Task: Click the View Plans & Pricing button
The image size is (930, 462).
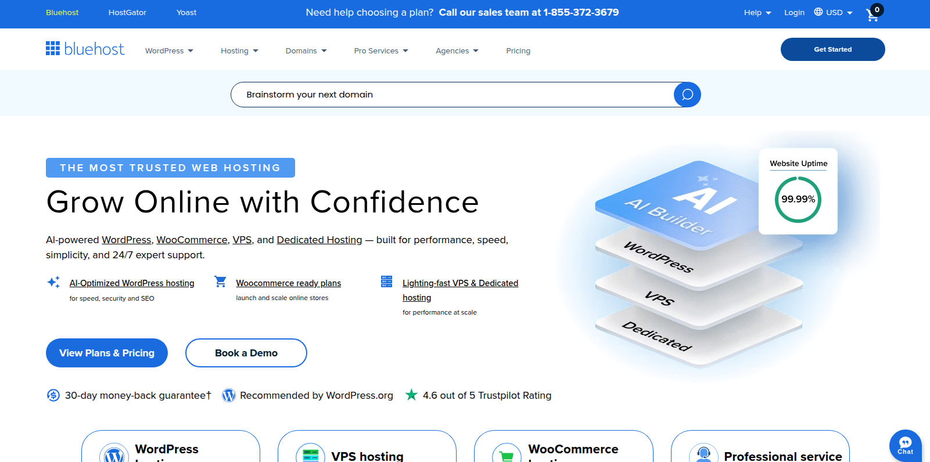Action: (107, 353)
